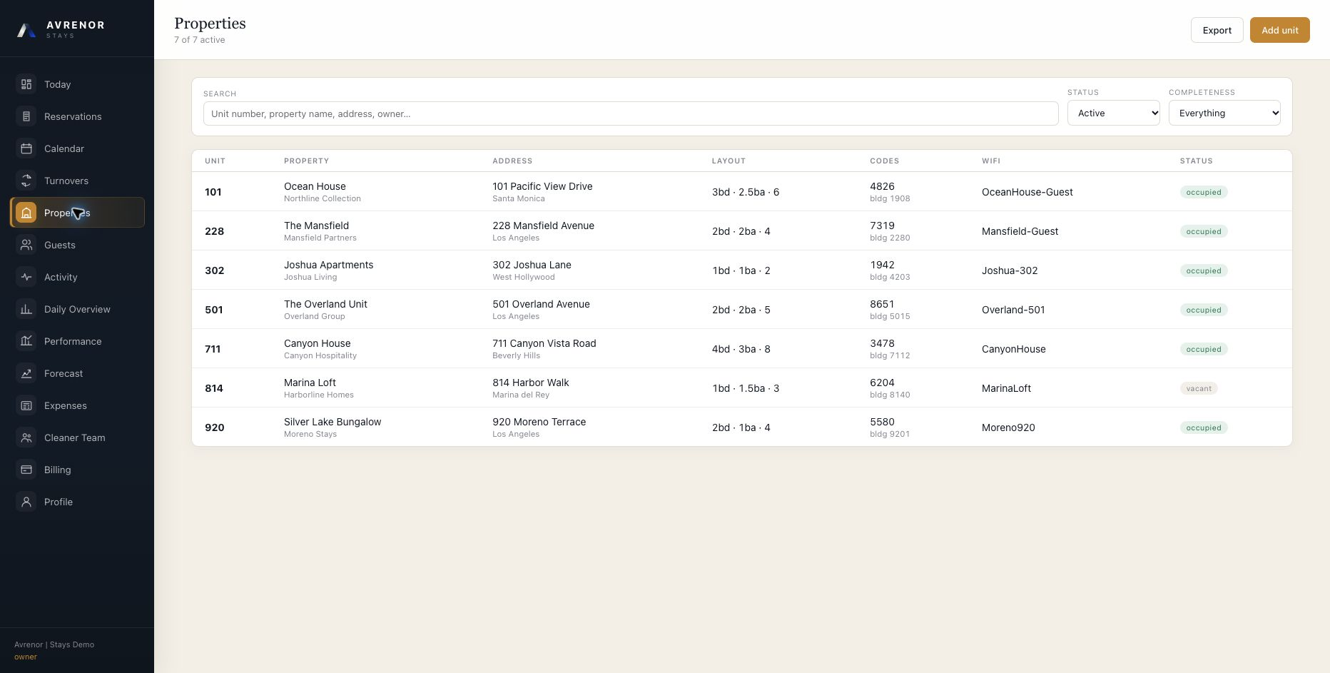Navigate to Calendar menu label
1330x673 pixels.
click(x=64, y=148)
